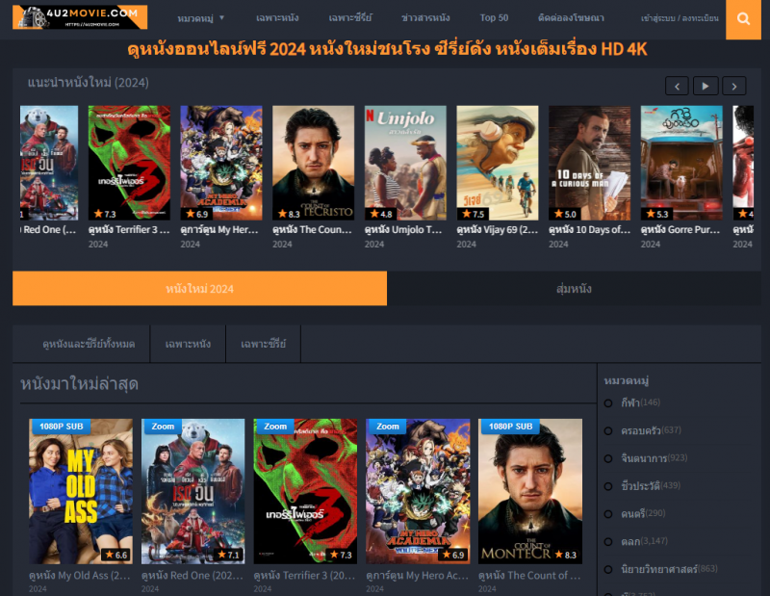The image size is (770, 596).
Task: Open Red One poster in carousel
Action: click(49, 163)
